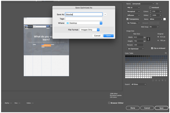The image size is (170, 113).
Task: Click the Tags input field
Action: point(84,19)
